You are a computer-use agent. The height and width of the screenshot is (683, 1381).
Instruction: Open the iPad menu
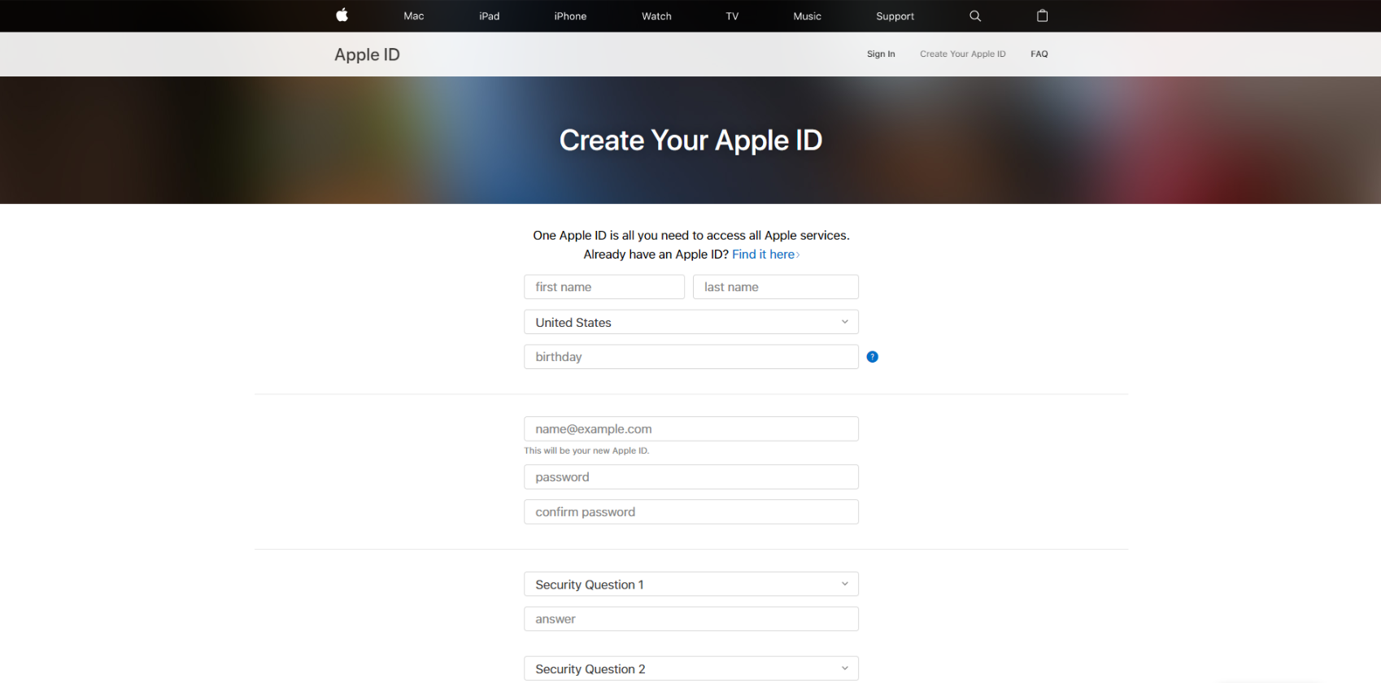[490, 16]
